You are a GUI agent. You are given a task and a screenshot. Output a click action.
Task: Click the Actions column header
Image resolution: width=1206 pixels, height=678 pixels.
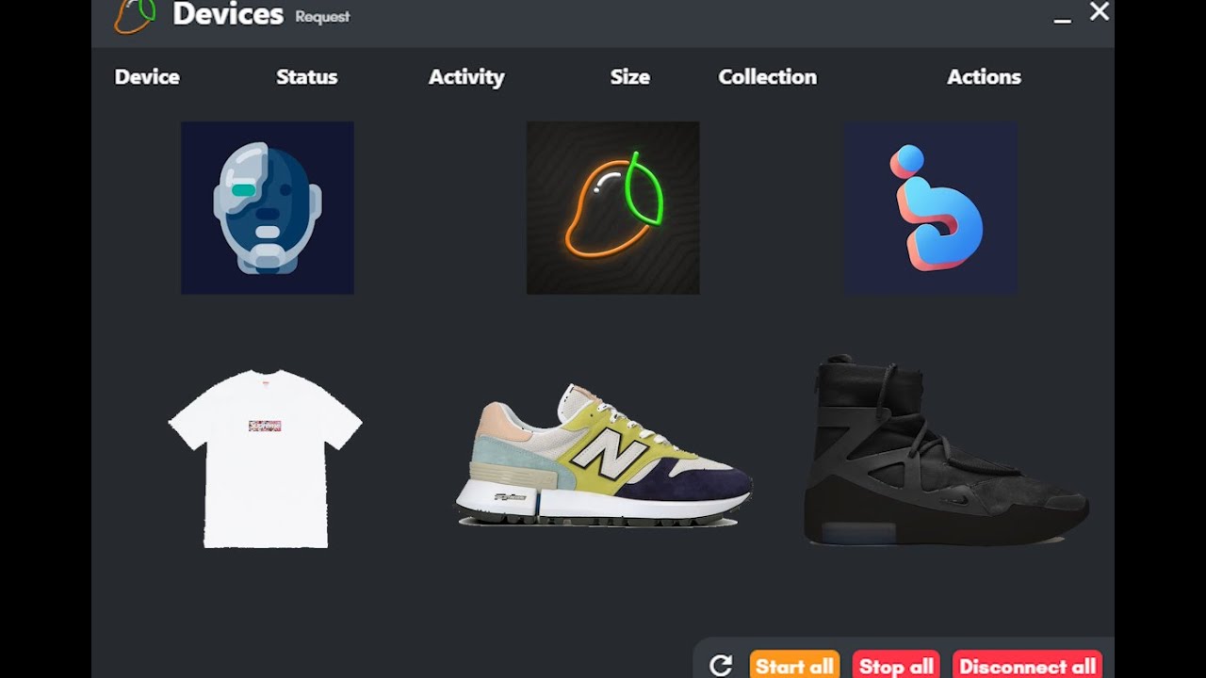coord(984,77)
